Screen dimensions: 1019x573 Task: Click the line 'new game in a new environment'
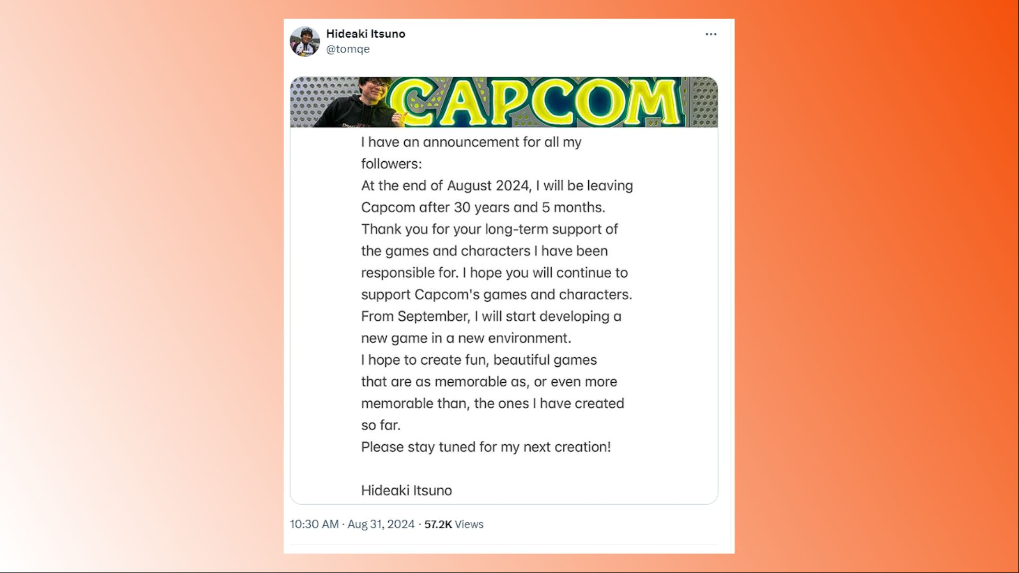(x=466, y=338)
